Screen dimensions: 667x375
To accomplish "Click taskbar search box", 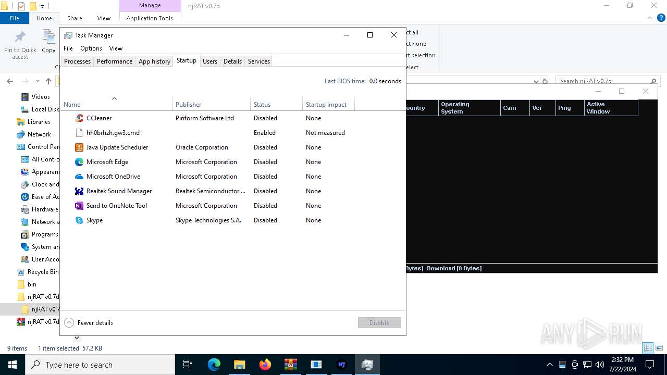I will [100, 365].
